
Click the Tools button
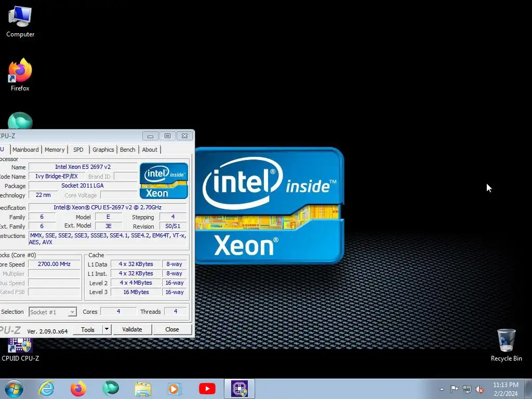tap(87, 329)
